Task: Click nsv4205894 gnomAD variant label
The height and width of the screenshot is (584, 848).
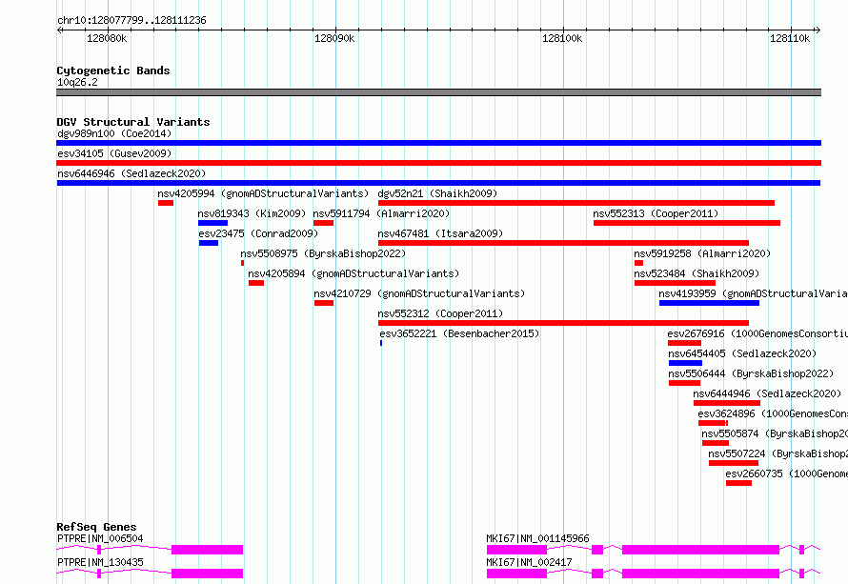Action: pyautogui.click(x=353, y=273)
